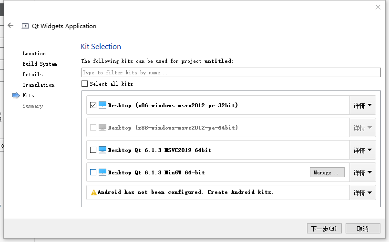This screenshot has height=242, width=389.
Task: Expand 详情 for Qt 6.1.3 MSVC2019 kit
Action: (x=362, y=150)
